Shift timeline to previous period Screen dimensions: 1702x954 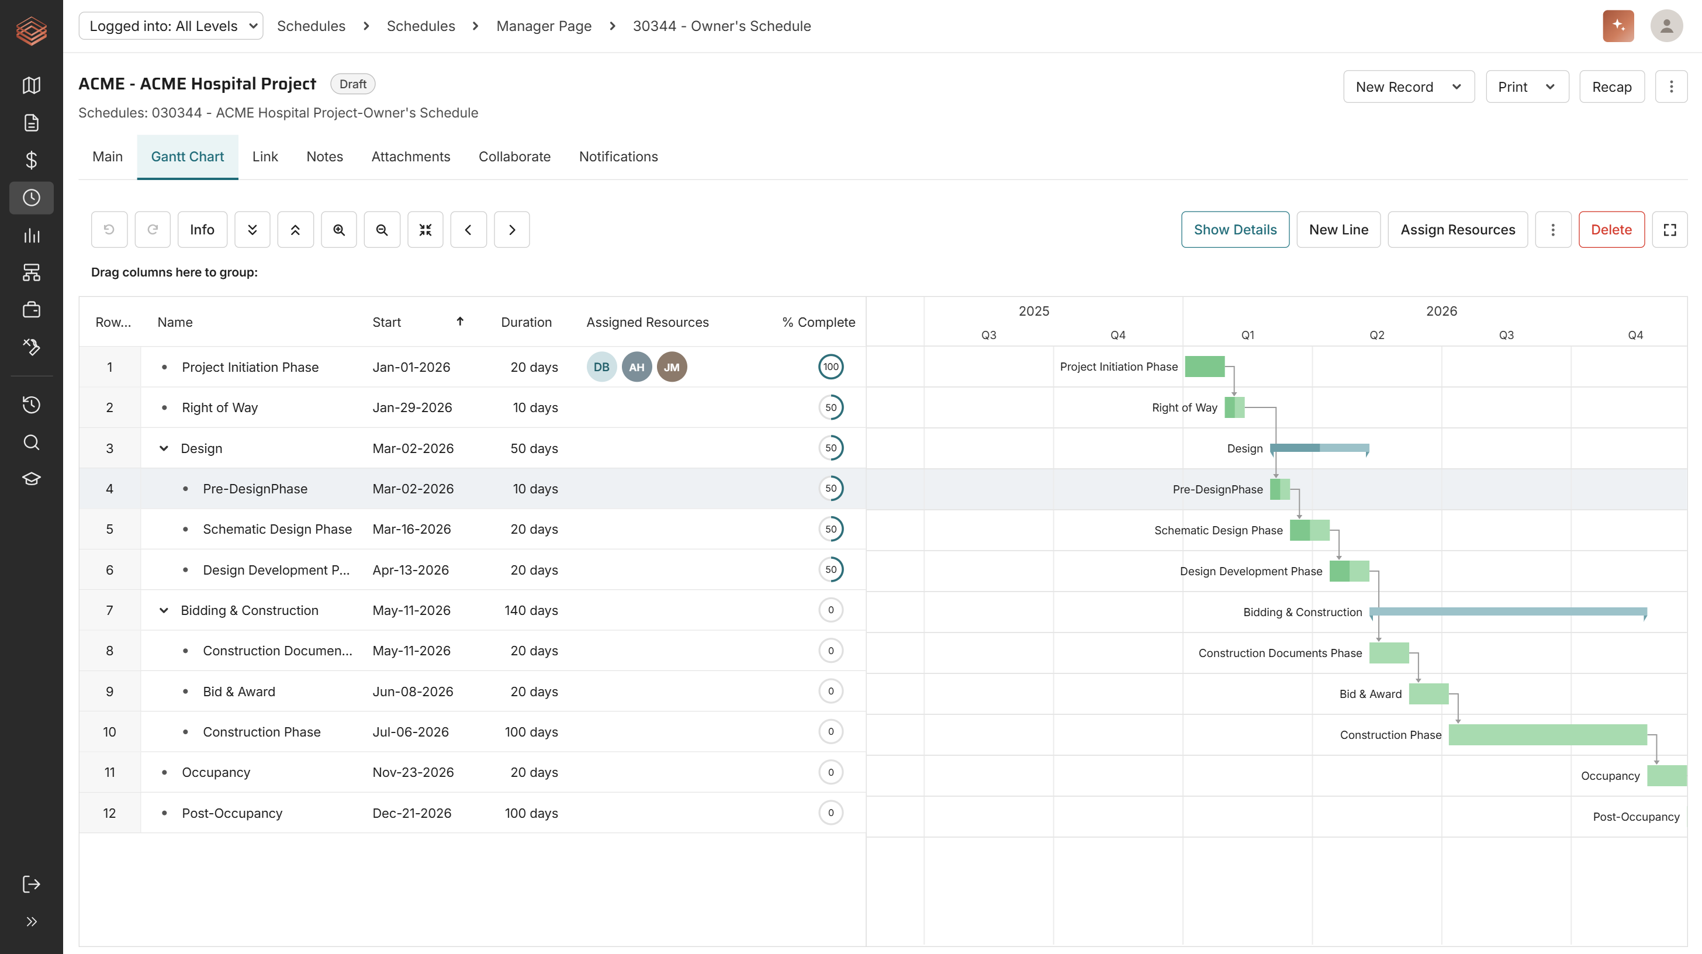[x=468, y=229]
